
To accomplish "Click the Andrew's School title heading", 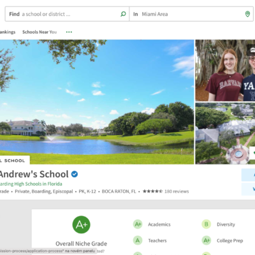I will pos(34,174).
